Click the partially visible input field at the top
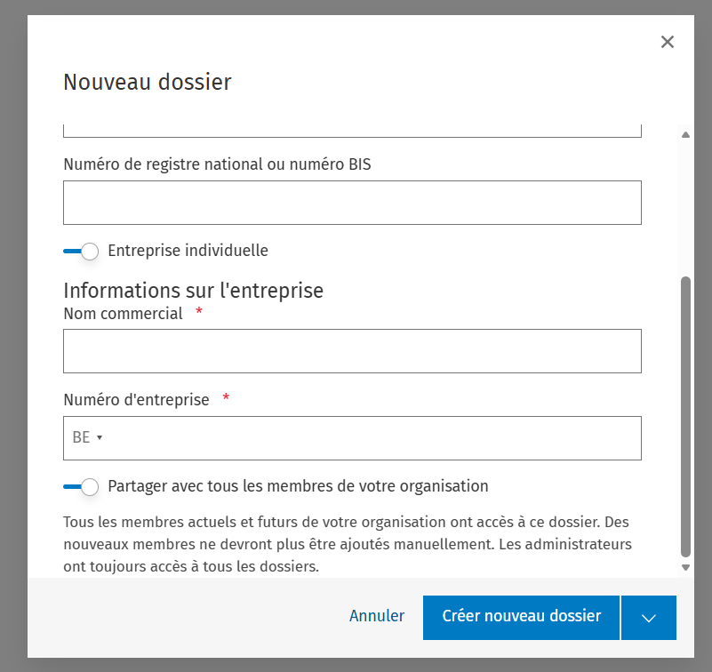 [x=352, y=131]
